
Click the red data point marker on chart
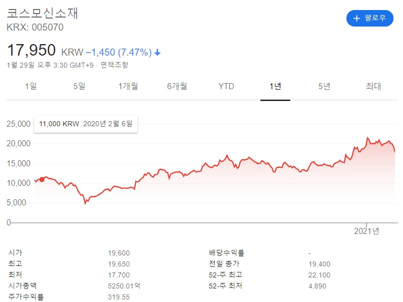[42, 179]
